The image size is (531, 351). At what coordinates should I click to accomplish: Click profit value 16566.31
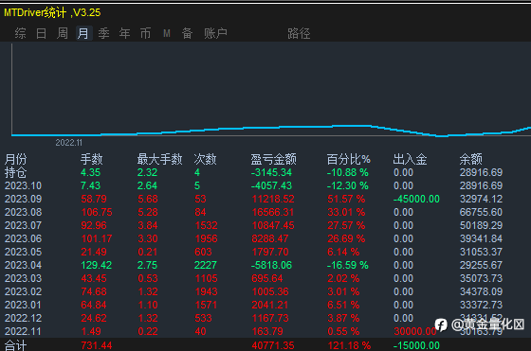pos(273,212)
